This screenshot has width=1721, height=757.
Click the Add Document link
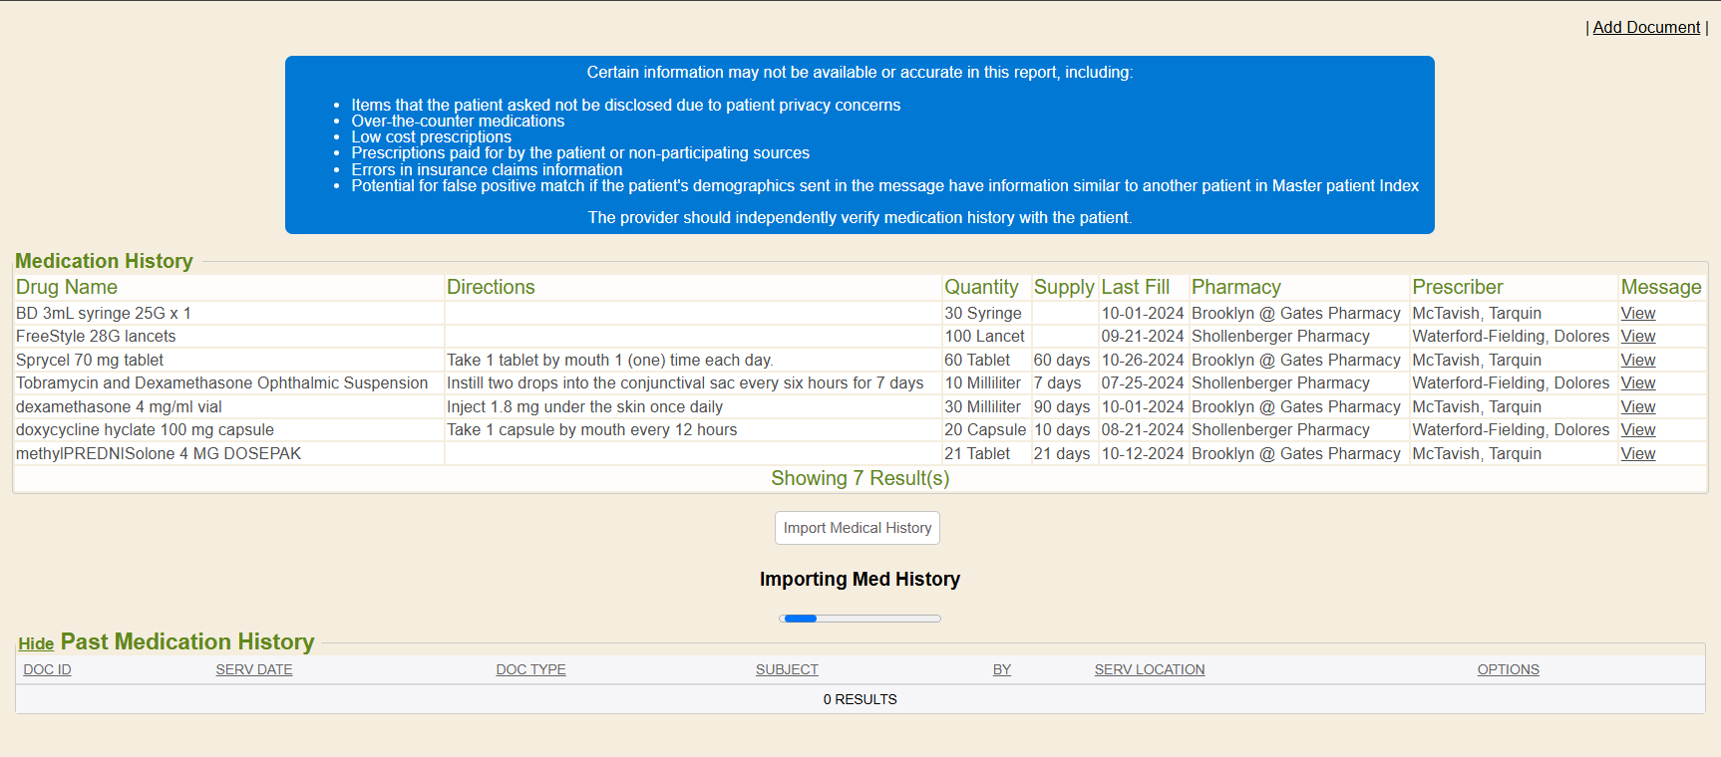coord(1645,28)
